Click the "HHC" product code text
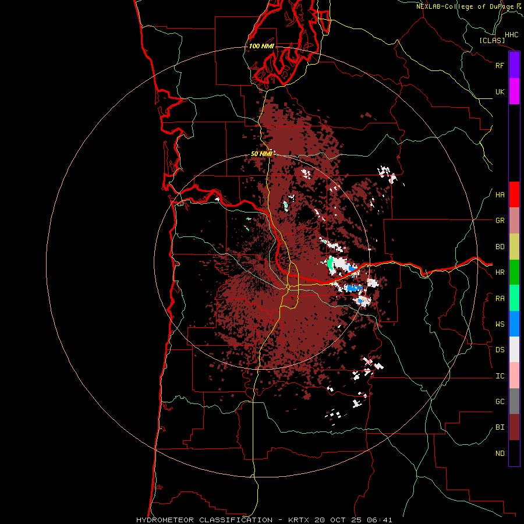 coord(511,35)
